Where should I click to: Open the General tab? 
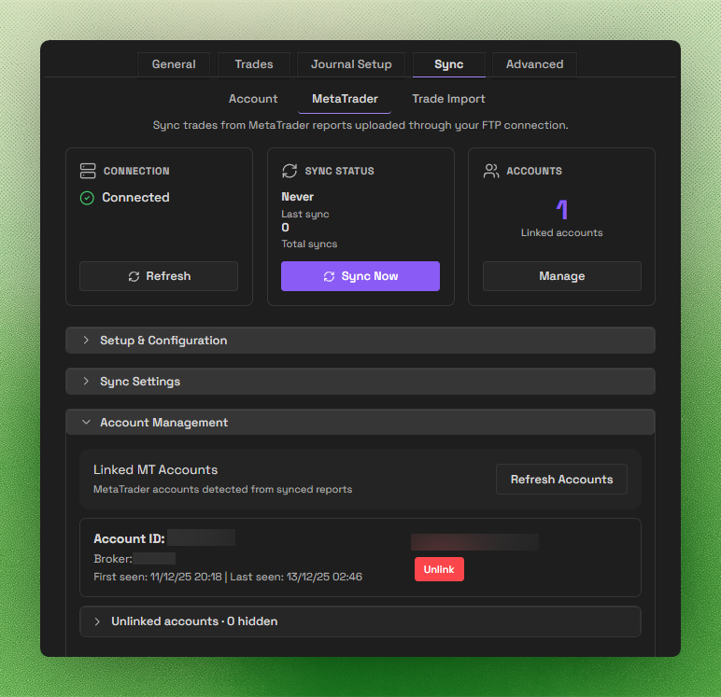pyautogui.click(x=174, y=64)
